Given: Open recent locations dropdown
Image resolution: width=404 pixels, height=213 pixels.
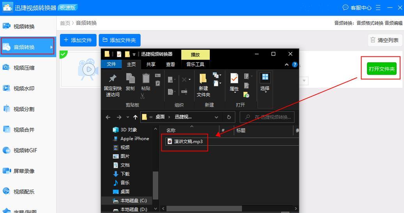Looking at the screenshot, I should point(128,117).
